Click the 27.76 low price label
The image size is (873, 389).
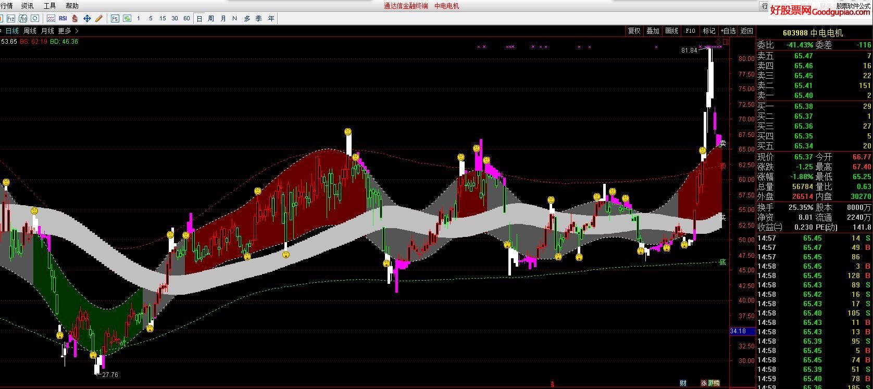pos(110,374)
